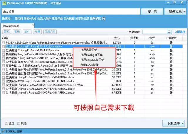Refresh the hot search words icon
Viewport: 188px width, 134px height.
pos(104,18)
